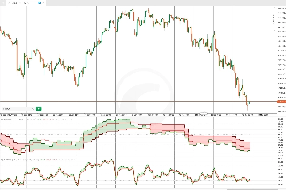
Task: Open the timeframe dropdown in top toolbar
Action: [25, 2]
